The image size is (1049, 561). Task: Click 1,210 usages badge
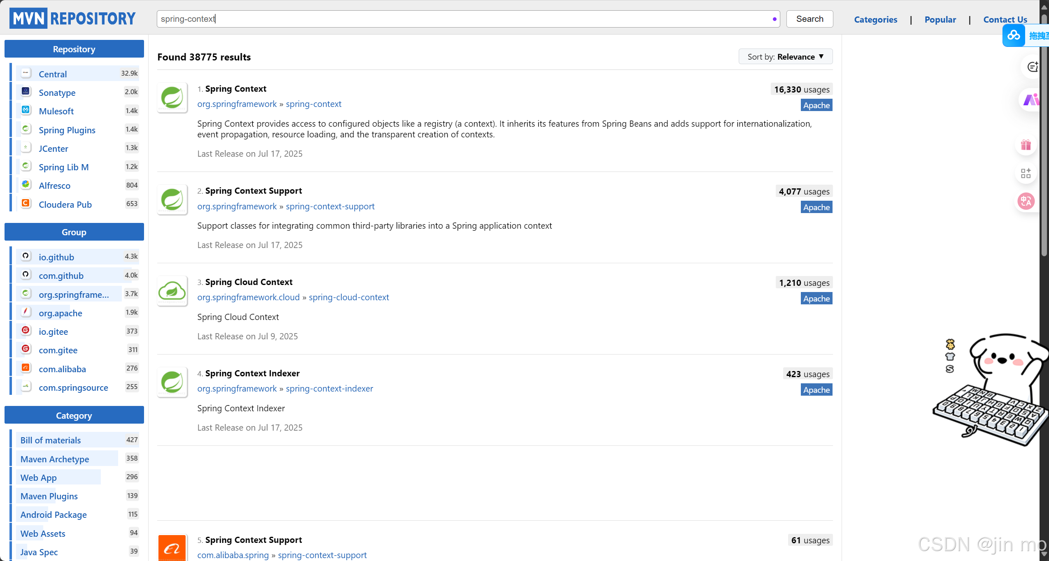(x=804, y=283)
